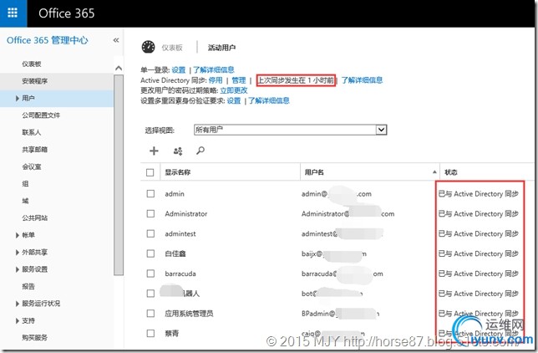Open 仪表板 in the sidebar

click(32, 64)
